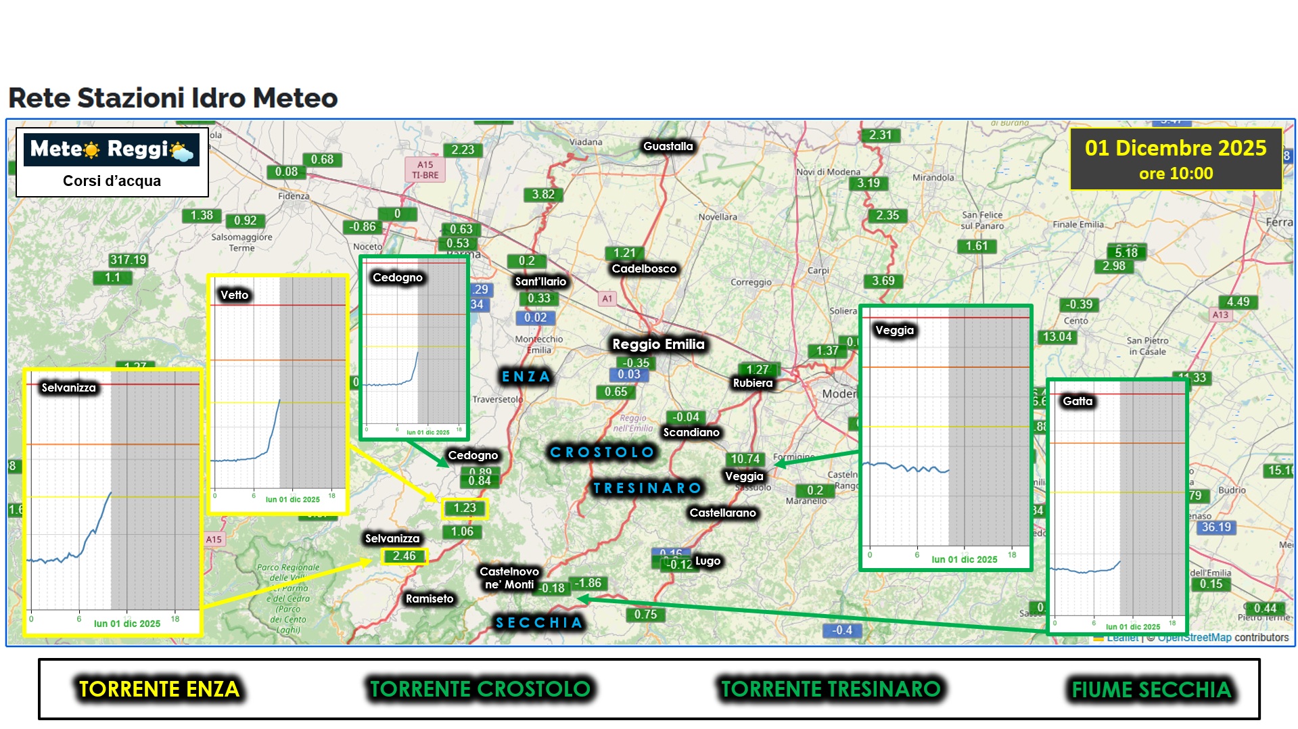Open the OpenStreetMap attribution link
Viewport: 1298px width, 729px height.
click(1195, 638)
